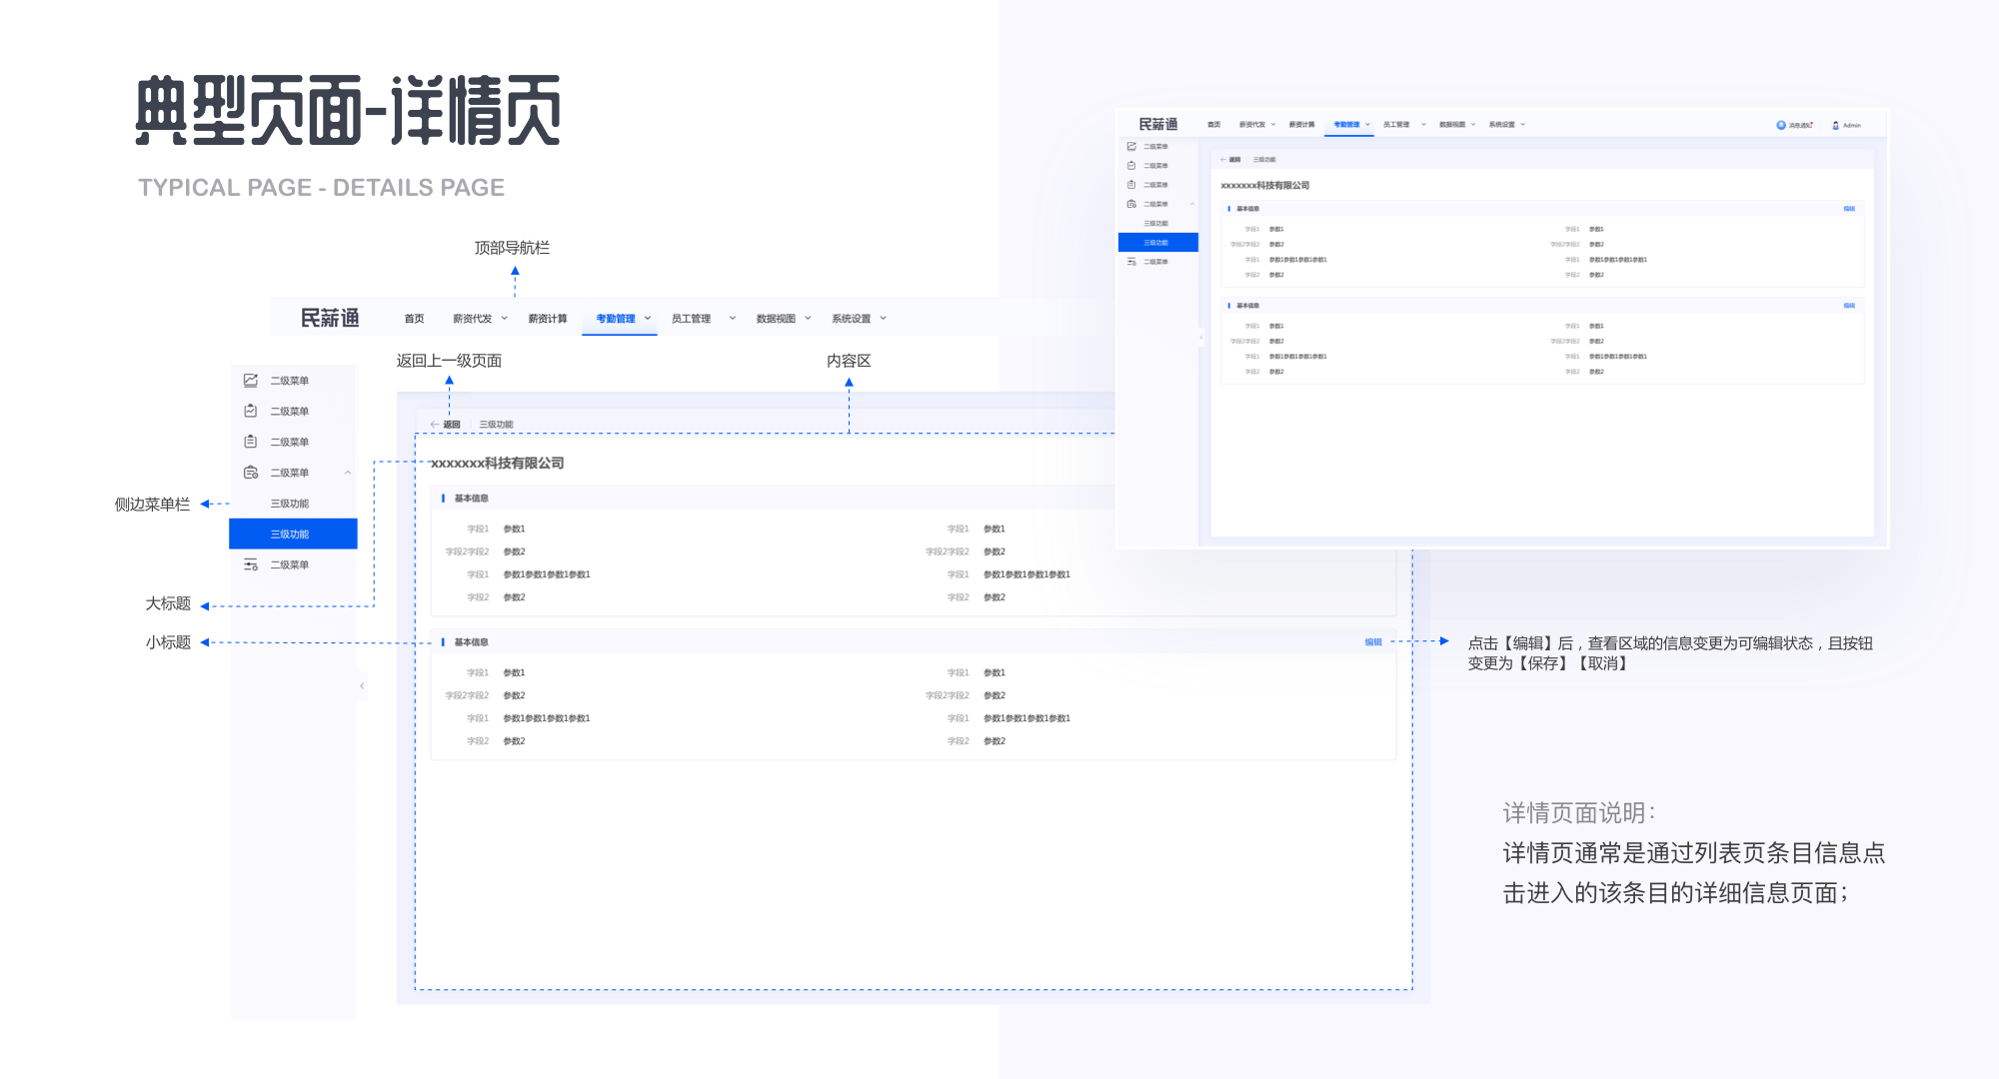This screenshot has height=1079, width=1999.
Task: Click the 民薪通 logo in the large mockup
Action: pos(330,318)
